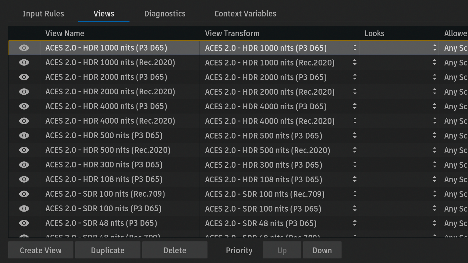Image resolution: width=468 pixels, height=263 pixels.
Task: Toggle eye icon for SDR 100 nits (Rec.709)
Action: coord(24,194)
